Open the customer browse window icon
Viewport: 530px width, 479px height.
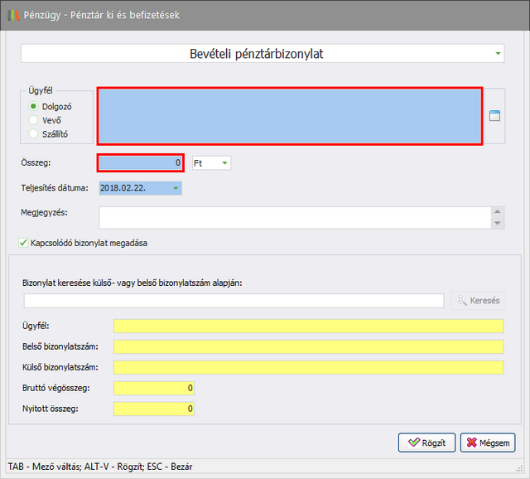coord(495,116)
